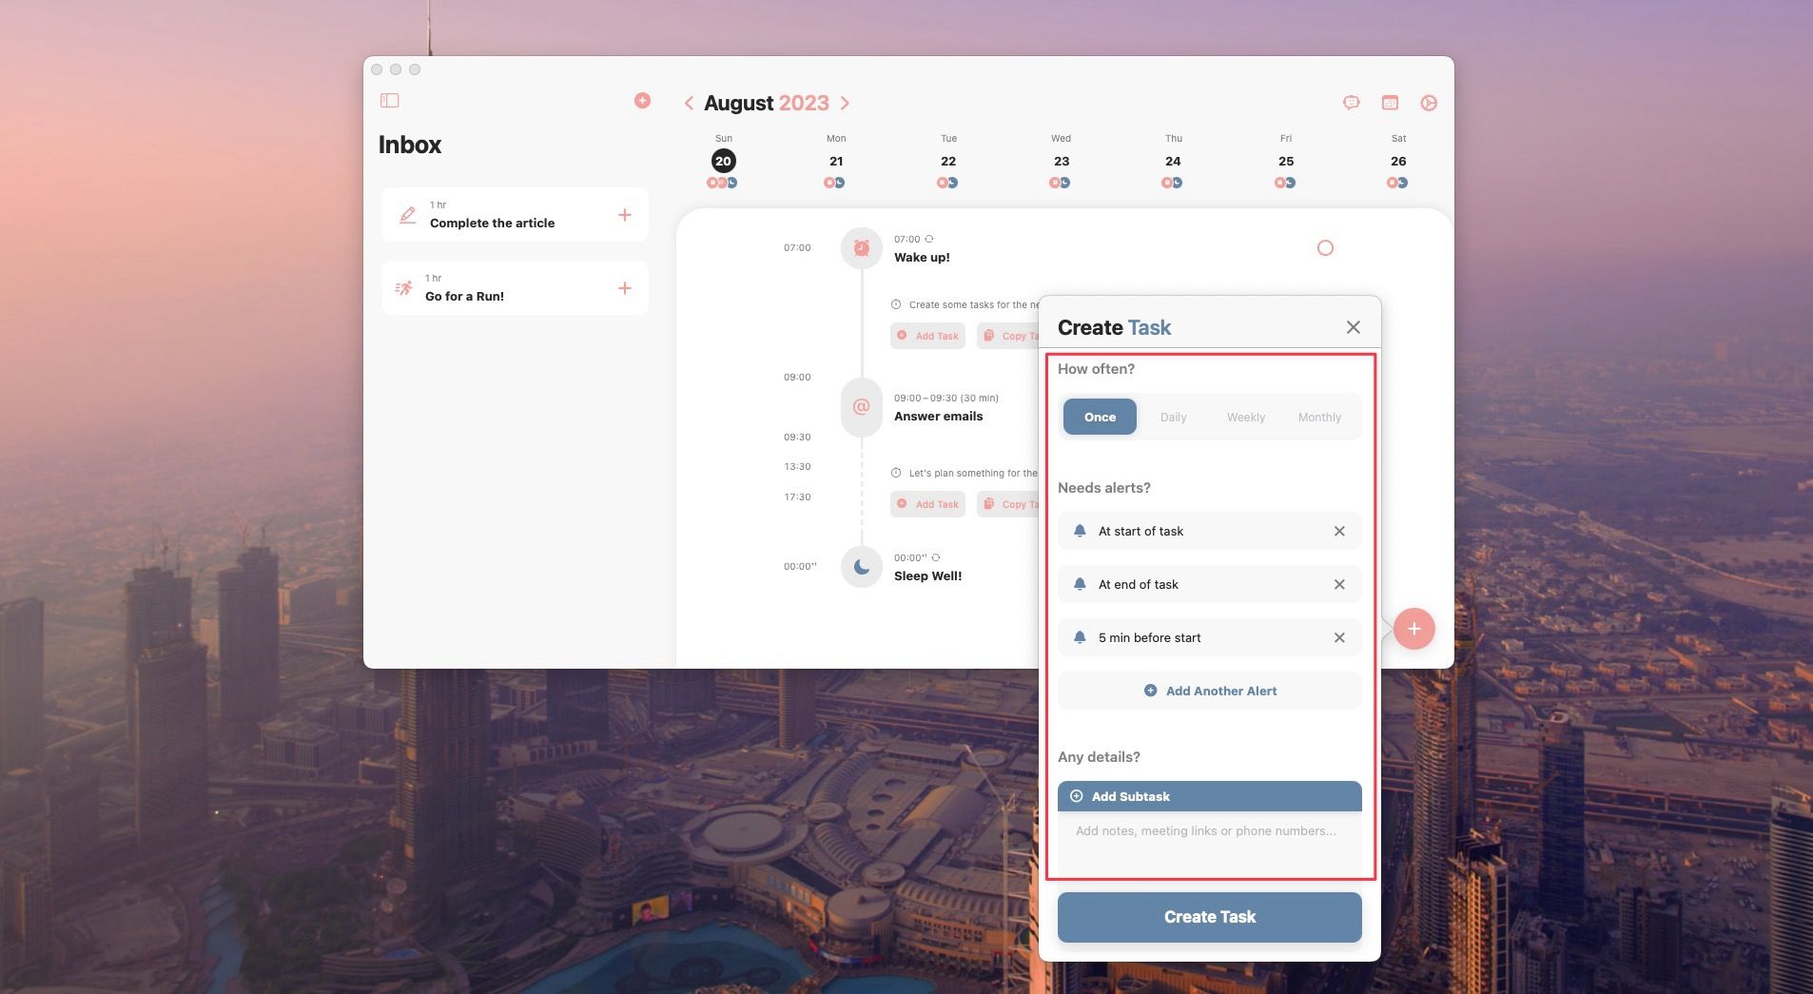1813x994 pixels.
Task: Click the runner icon on Go for a Run
Action: (x=405, y=287)
